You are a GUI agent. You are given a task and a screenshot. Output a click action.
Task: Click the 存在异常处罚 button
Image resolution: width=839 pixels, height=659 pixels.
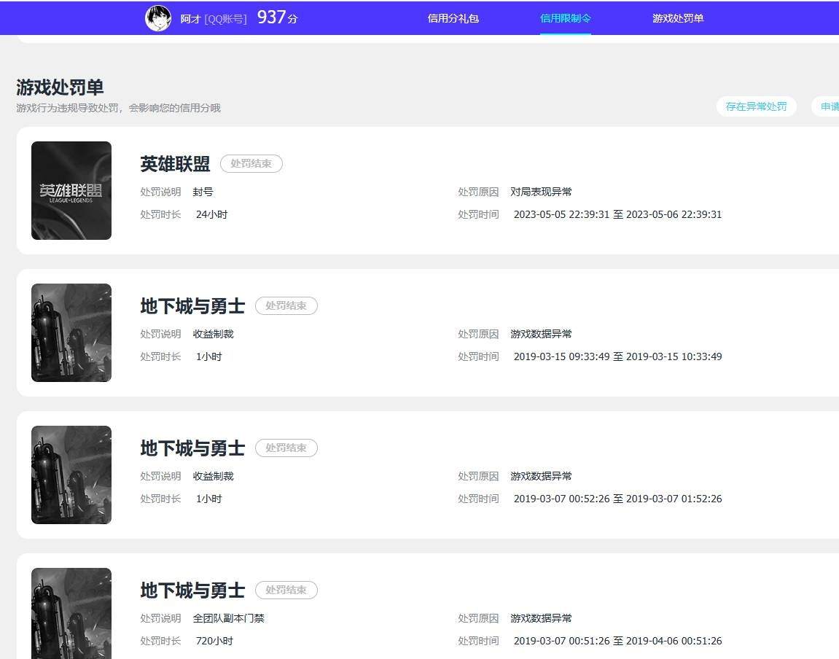(756, 106)
